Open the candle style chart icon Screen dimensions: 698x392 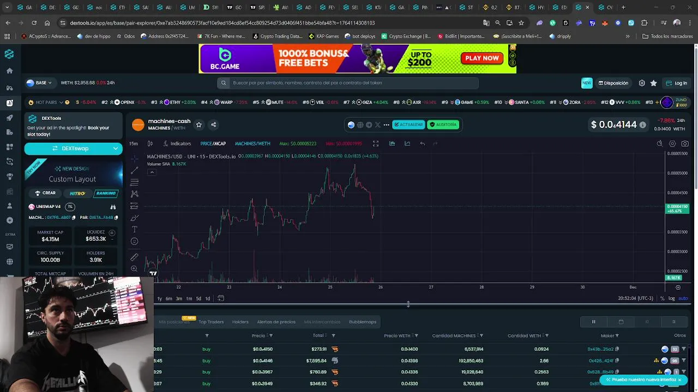[x=150, y=144]
